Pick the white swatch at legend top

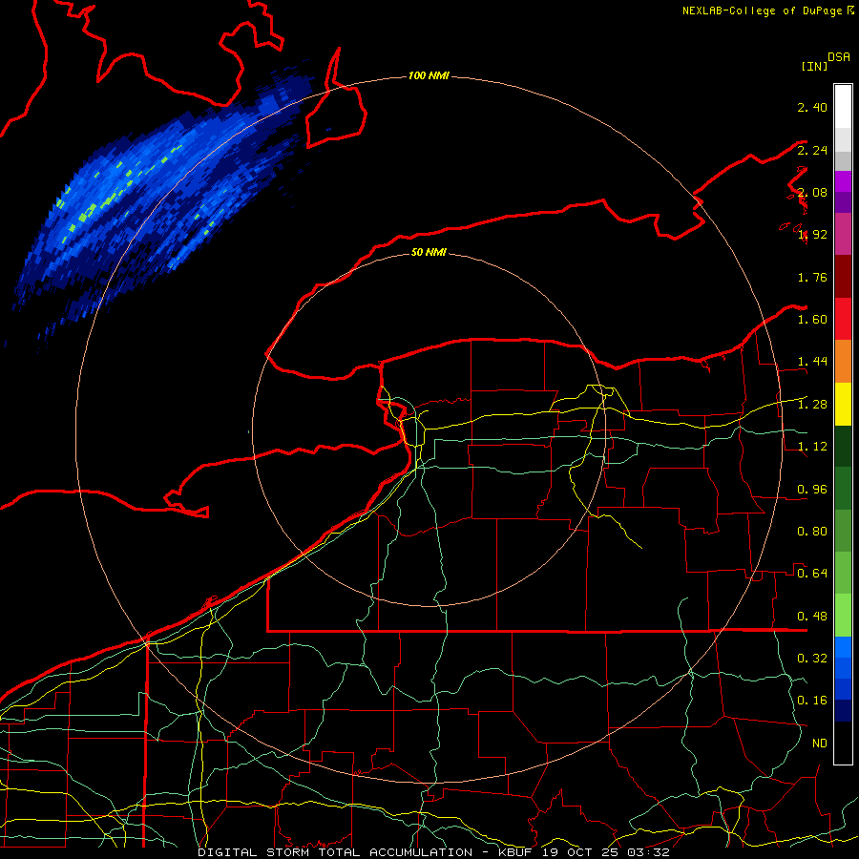point(843,107)
